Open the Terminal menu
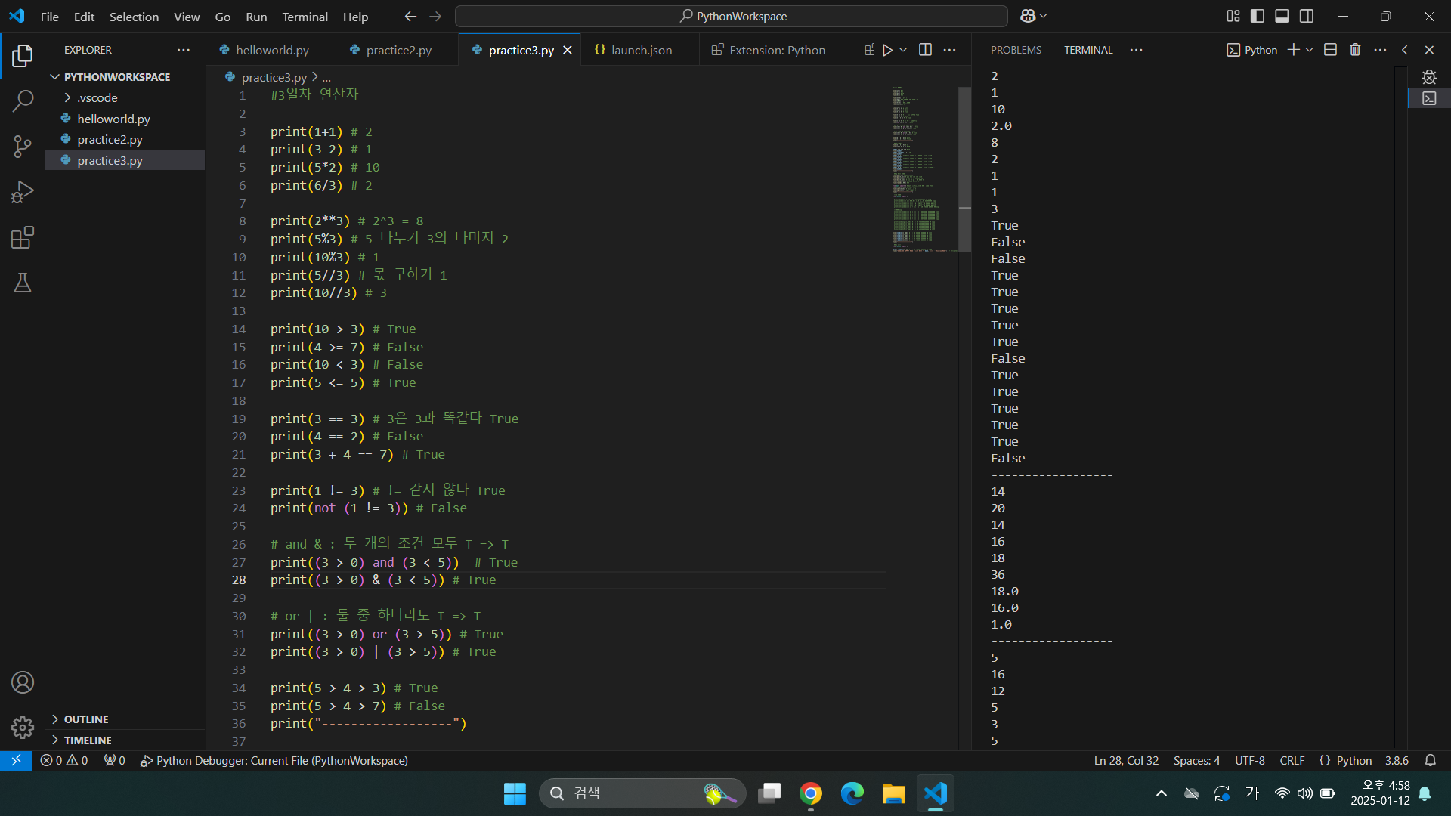This screenshot has height=816, width=1451. coord(305,17)
